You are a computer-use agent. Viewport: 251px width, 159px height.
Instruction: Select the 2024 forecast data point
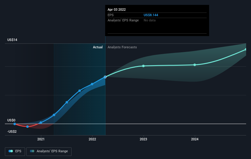coord(195,65)
